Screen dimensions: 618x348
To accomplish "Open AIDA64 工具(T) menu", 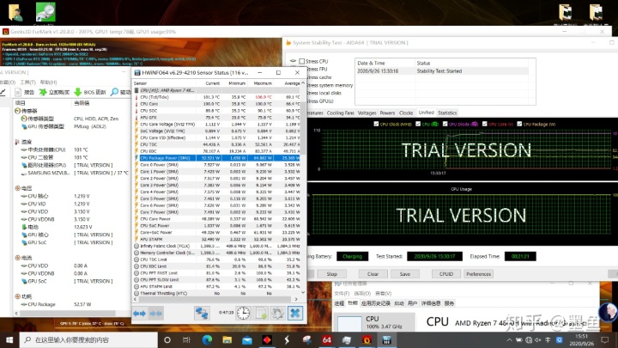I will (27, 82).
